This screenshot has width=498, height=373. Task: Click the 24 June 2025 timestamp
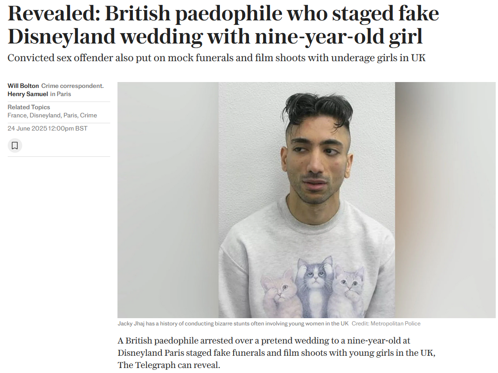(x=47, y=128)
